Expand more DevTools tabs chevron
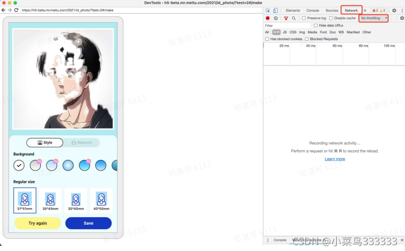405x251 pixels. tap(365, 11)
